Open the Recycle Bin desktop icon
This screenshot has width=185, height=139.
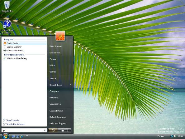click(7, 7)
